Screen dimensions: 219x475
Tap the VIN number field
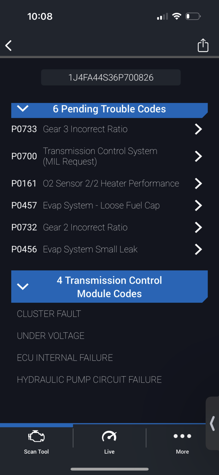pyautogui.click(x=111, y=77)
